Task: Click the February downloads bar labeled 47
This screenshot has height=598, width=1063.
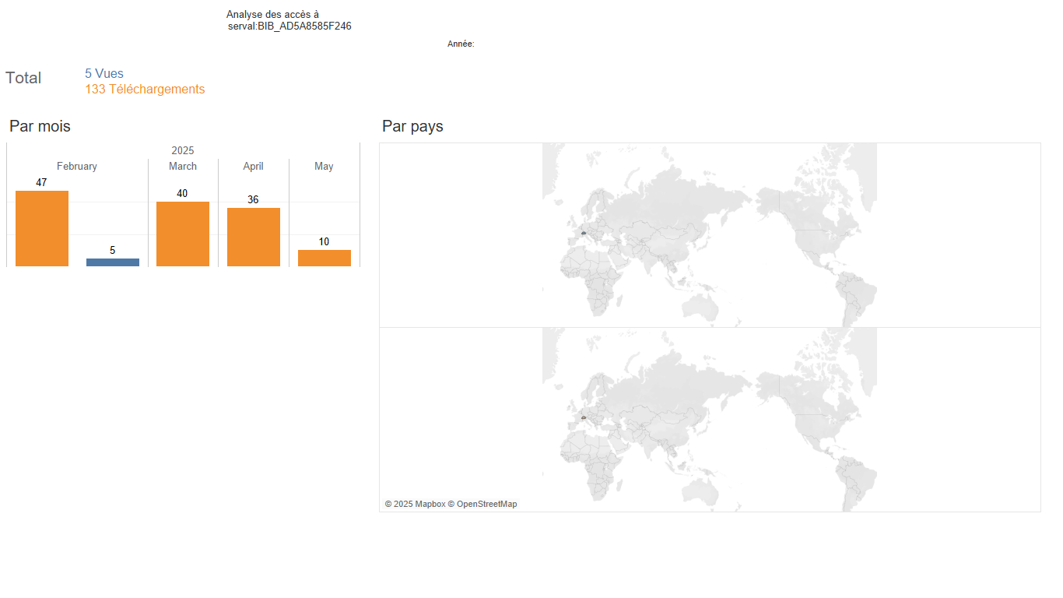Action: 42,228
